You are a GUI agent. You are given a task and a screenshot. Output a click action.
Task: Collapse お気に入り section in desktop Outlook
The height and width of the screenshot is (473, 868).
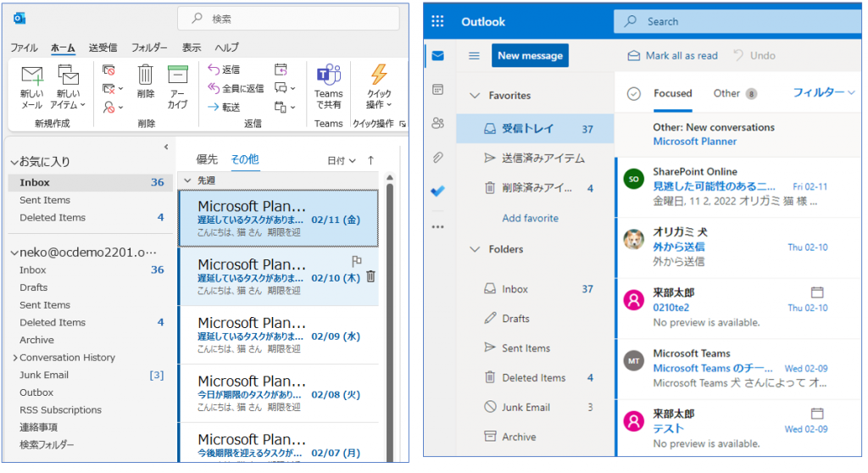pos(14,162)
